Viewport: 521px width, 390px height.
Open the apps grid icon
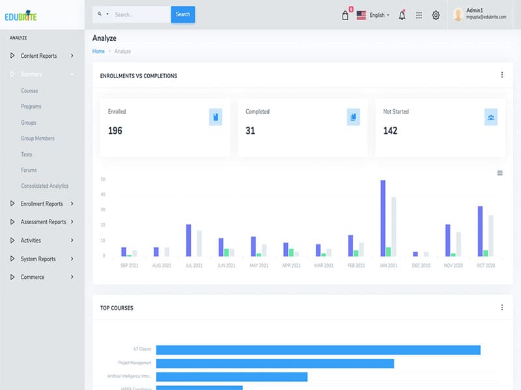point(419,15)
